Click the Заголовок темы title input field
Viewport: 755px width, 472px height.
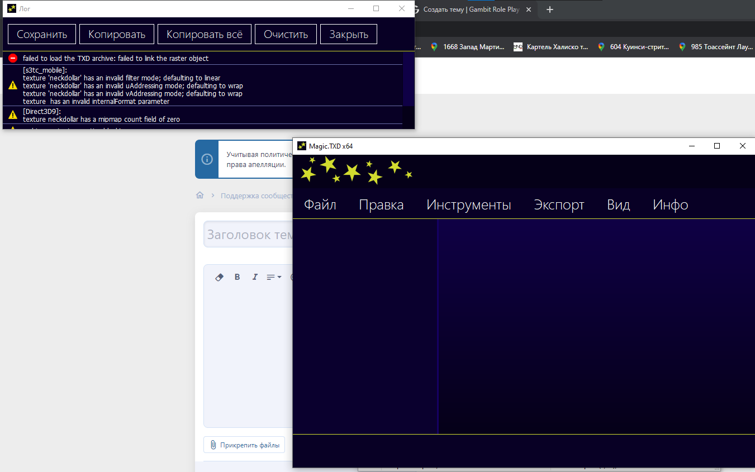(249, 235)
